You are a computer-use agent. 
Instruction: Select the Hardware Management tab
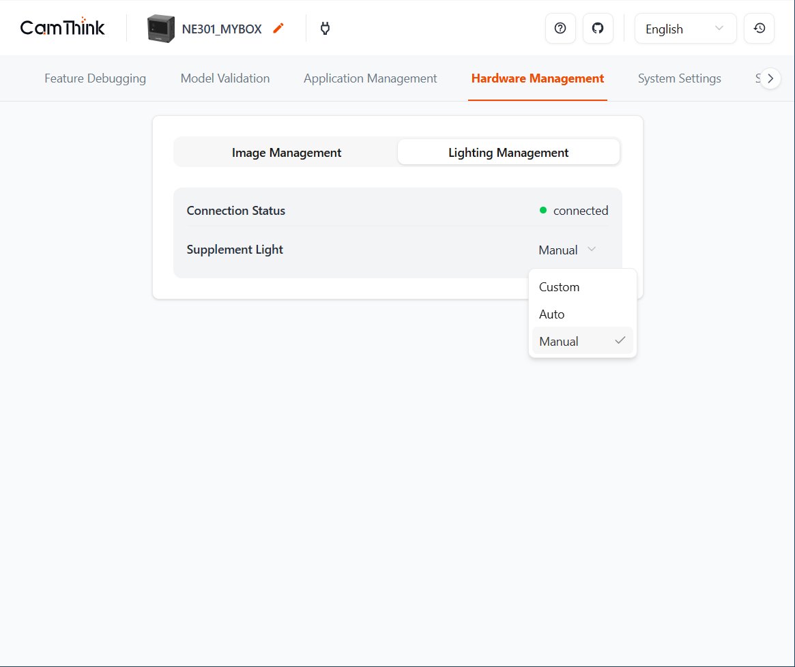coord(537,78)
